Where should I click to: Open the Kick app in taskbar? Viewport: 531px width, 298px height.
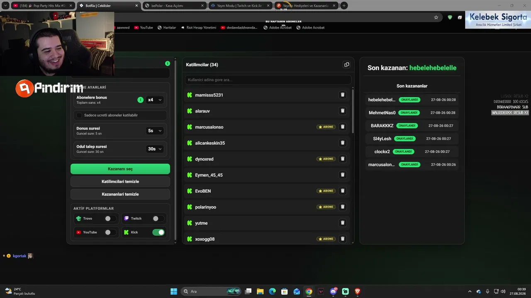click(345, 291)
